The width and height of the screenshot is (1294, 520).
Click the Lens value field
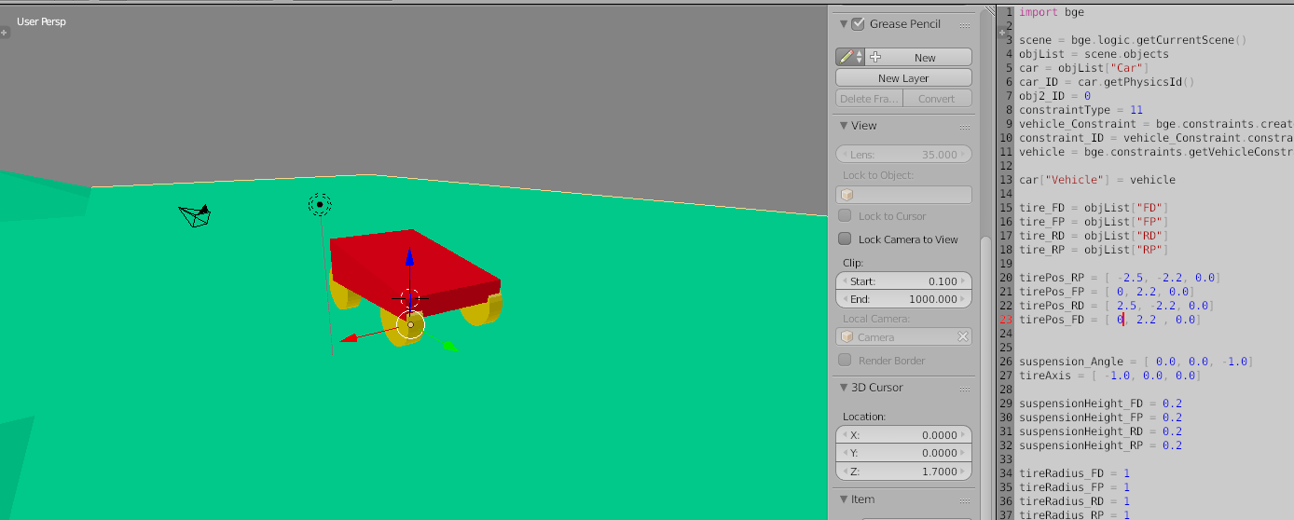903,155
